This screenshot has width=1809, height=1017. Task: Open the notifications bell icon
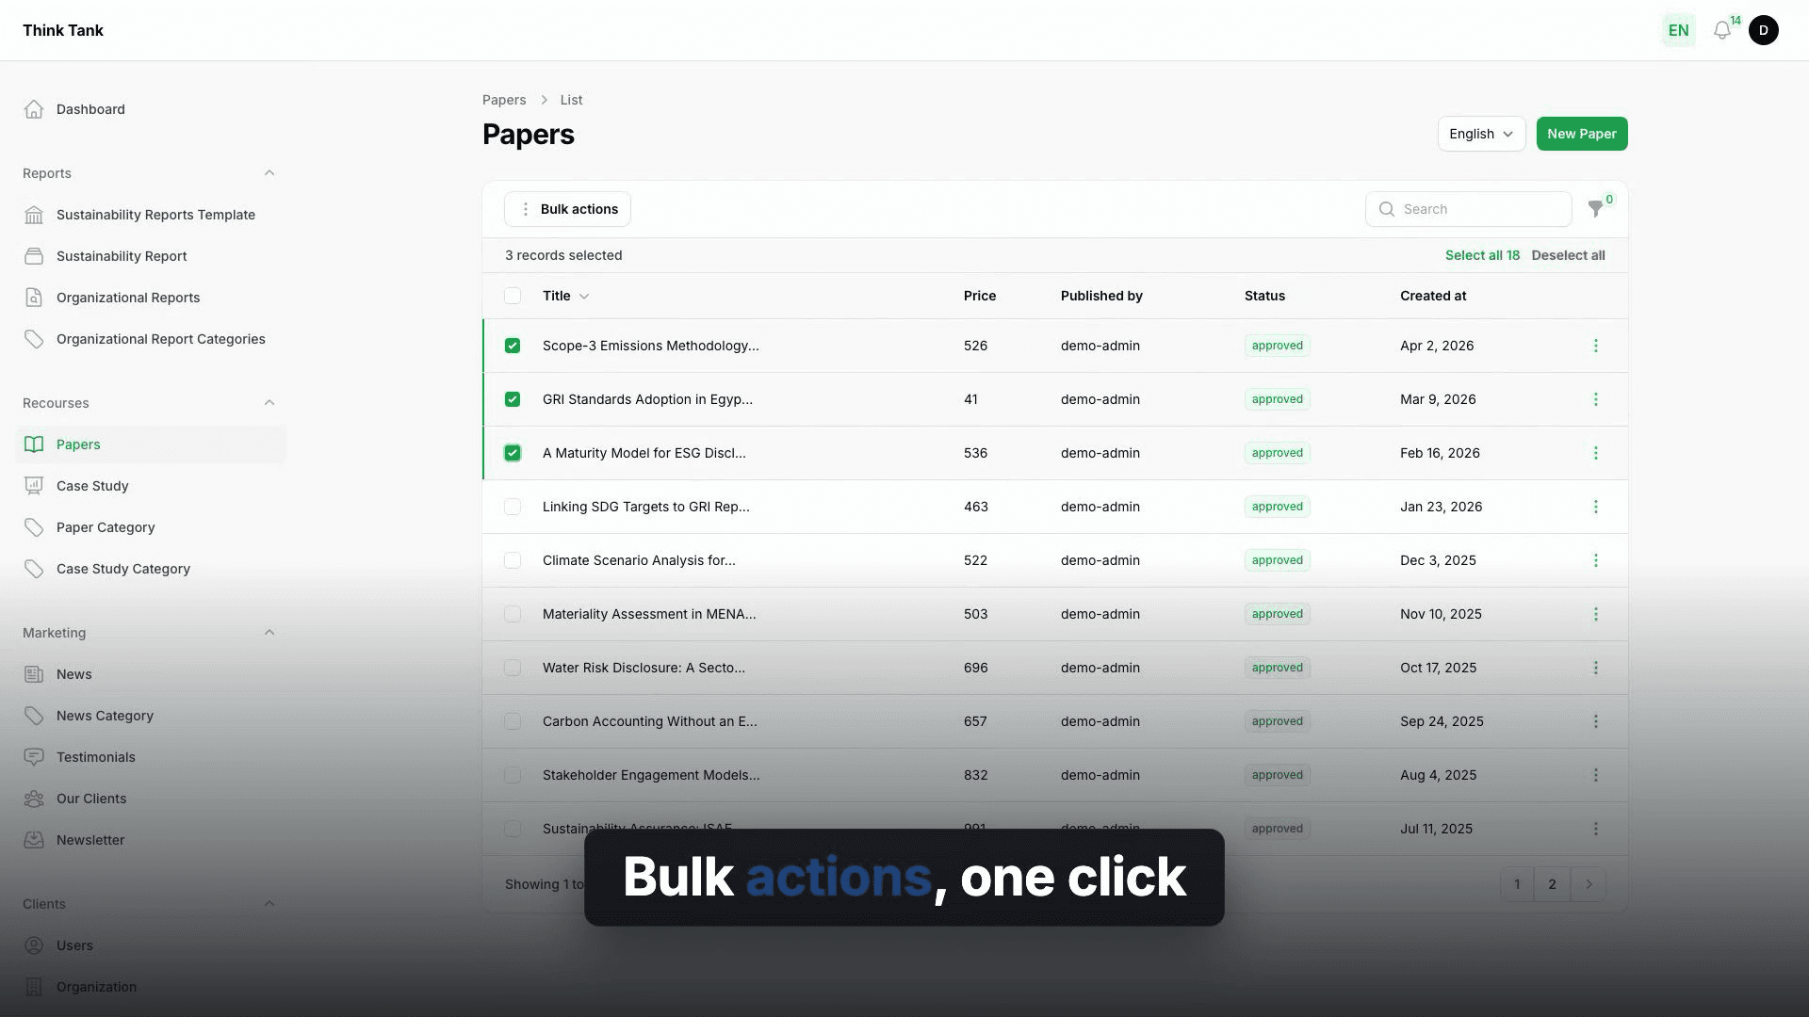point(1722,30)
